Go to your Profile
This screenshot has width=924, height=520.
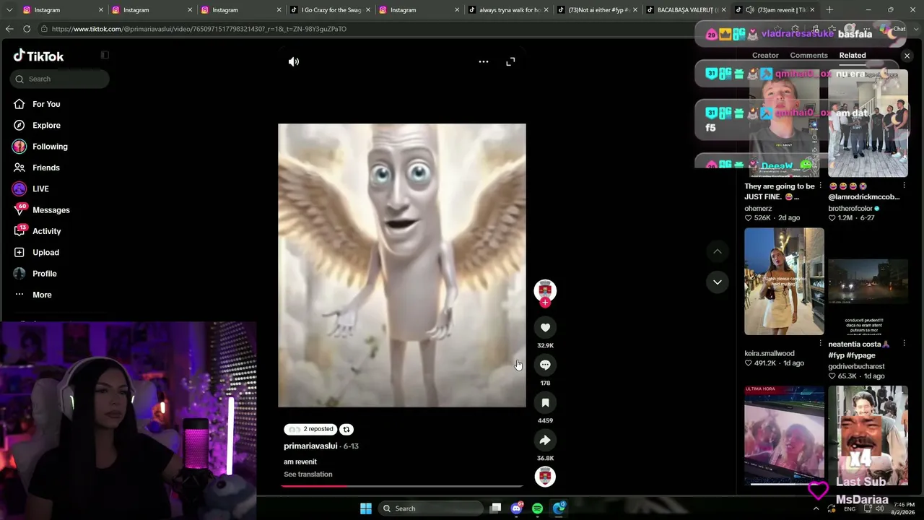point(44,274)
